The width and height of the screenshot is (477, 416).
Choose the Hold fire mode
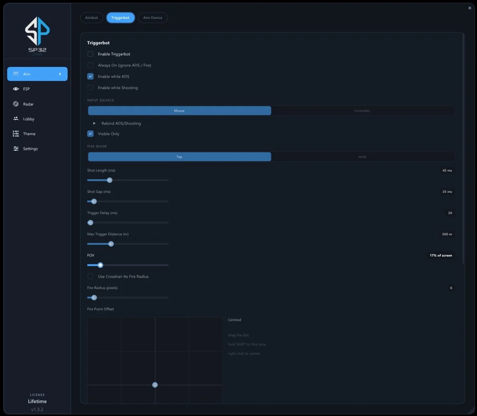click(362, 157)
